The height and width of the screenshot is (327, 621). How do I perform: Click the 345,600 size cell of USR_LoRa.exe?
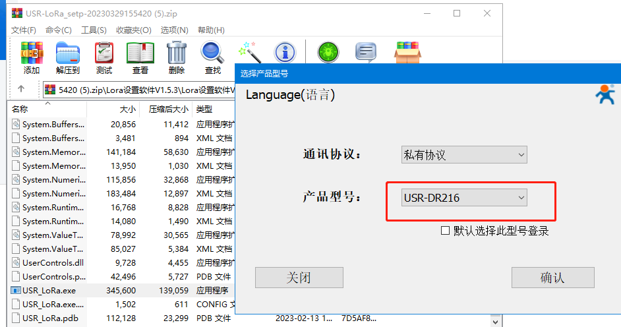[121, 290]
